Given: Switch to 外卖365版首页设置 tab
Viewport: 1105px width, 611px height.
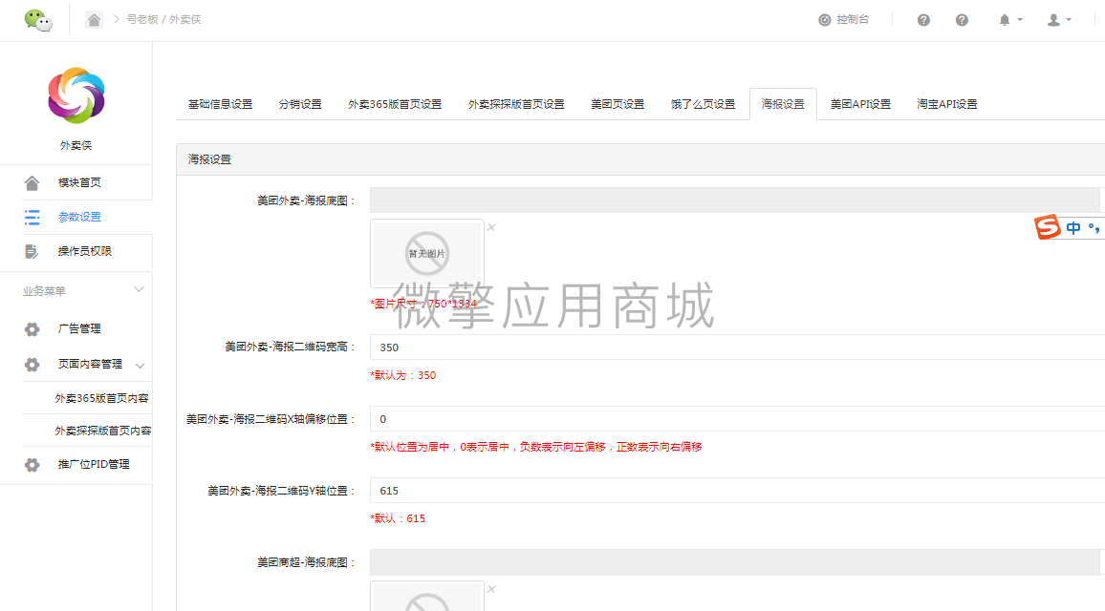Looking at the screenshot, I should (395, 104).
